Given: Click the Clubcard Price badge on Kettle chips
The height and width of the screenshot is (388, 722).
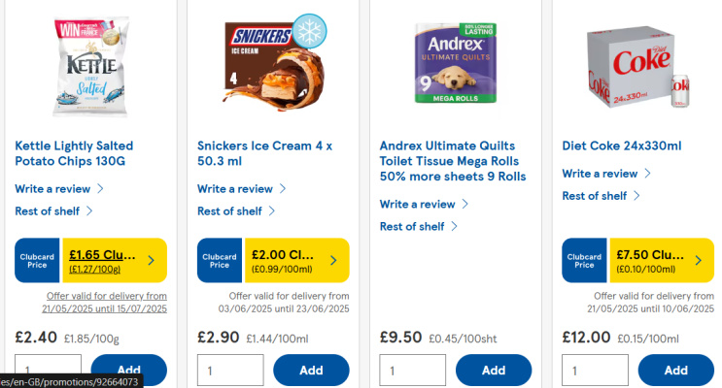Looking at the screenshot, I should pyautogui.click(x=38, y=260).
